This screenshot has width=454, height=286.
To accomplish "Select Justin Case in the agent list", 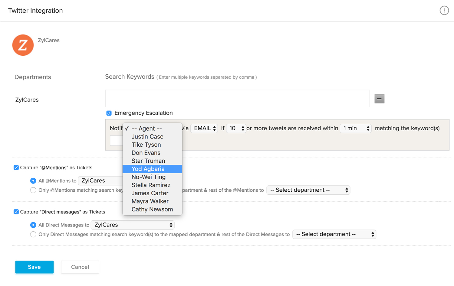I will tap(147, 137).
